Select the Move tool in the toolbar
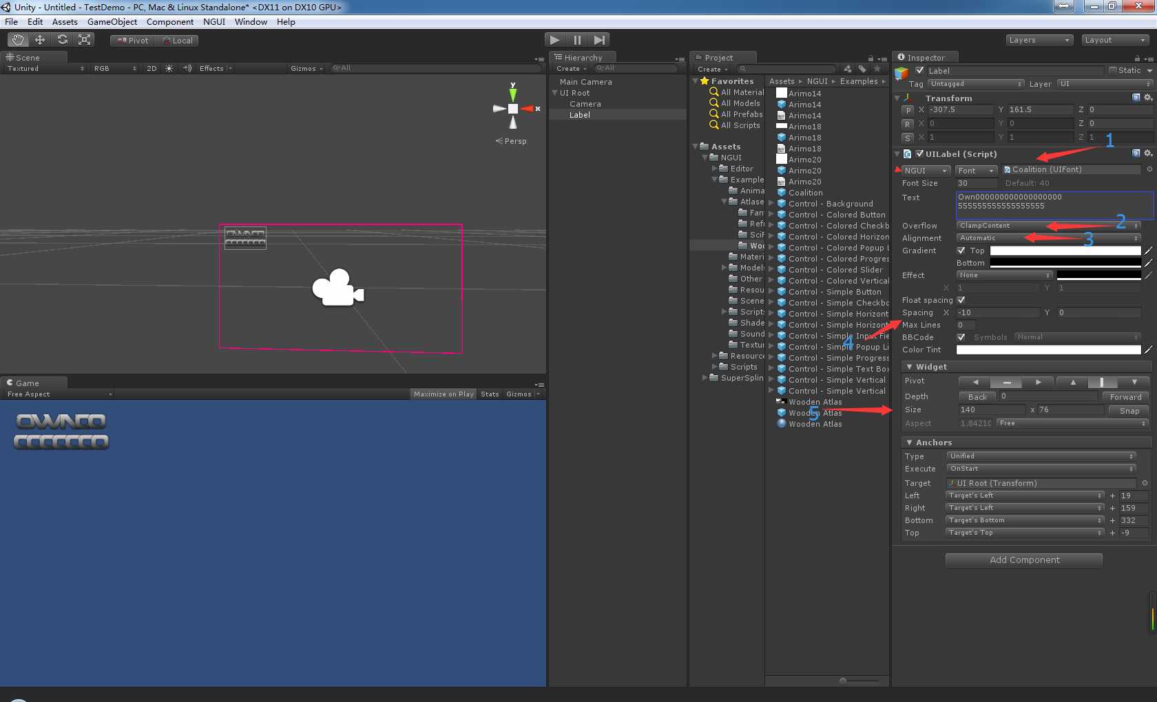This screenshot has width=1157, height=702. coord(40,40)
